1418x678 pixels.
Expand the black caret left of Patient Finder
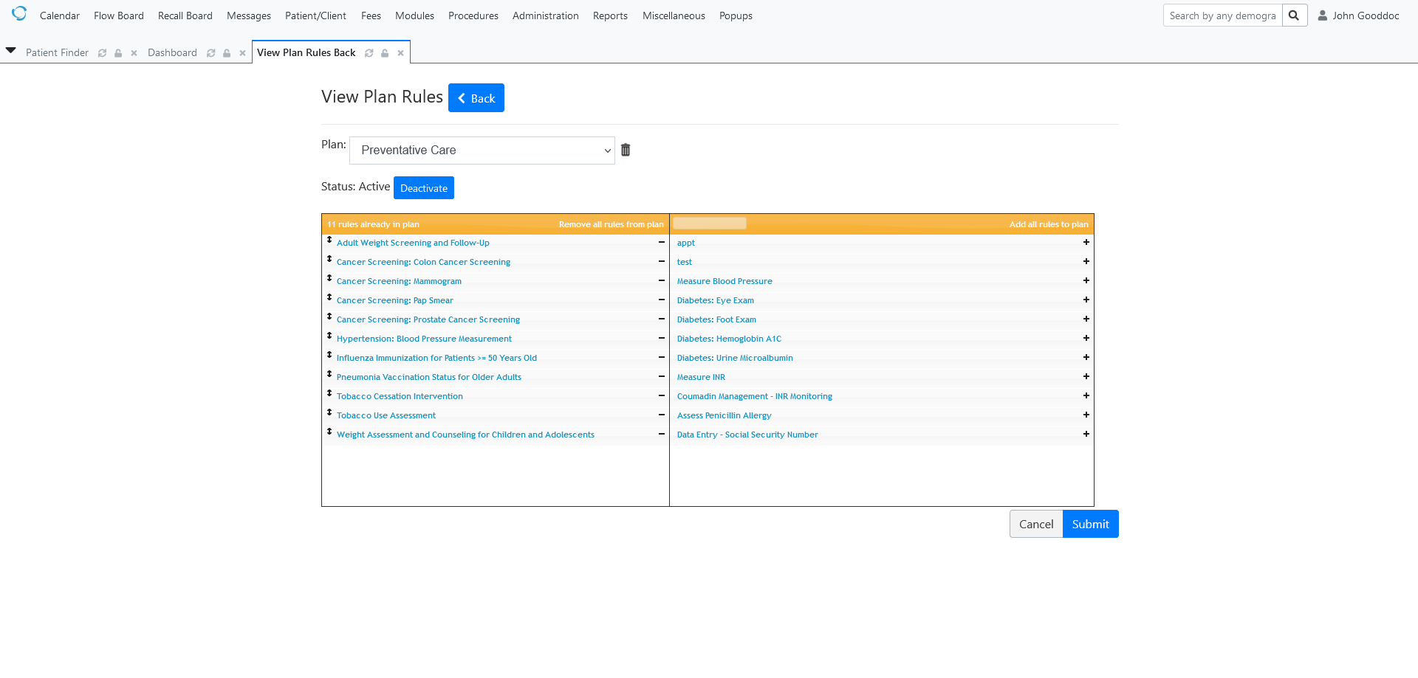point(10,50)
